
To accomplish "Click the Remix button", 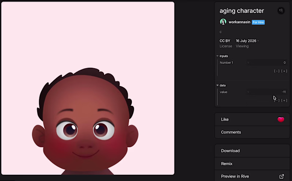I will tap(252, 164).
